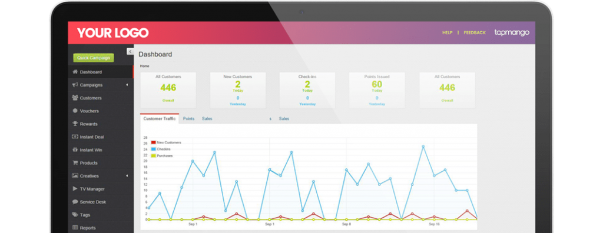This screenshot has height=233, width=603.
Task: Click the blue Checkins legend swatch
Action: coord(154,149)
